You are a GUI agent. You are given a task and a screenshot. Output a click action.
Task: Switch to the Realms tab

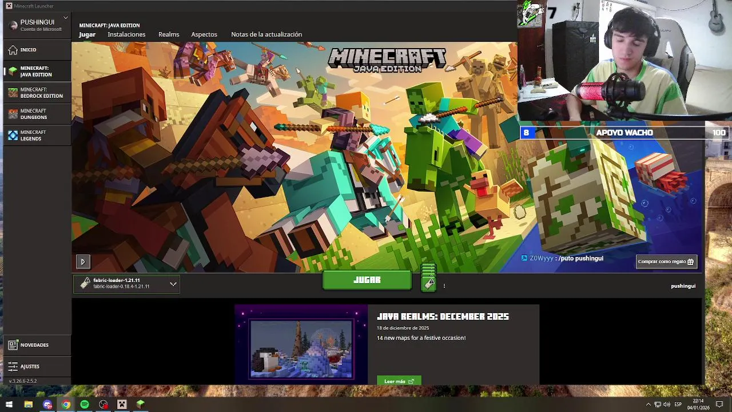(x=169, y=34)
